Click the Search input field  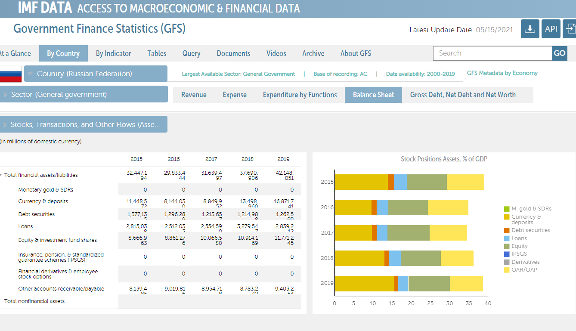tap(492, 53)
